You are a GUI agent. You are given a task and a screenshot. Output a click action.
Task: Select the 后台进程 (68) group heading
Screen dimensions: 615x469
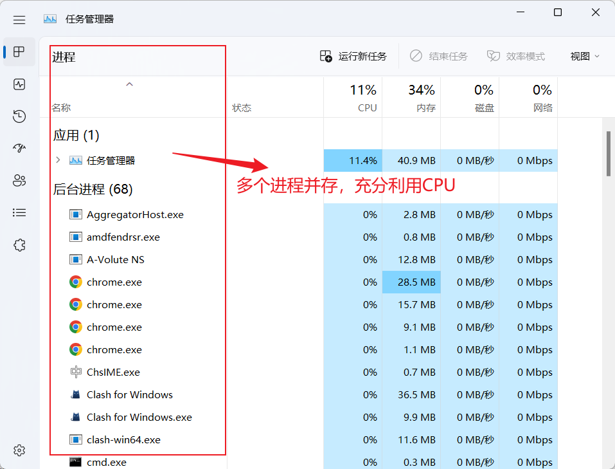(x=93, y=189)
